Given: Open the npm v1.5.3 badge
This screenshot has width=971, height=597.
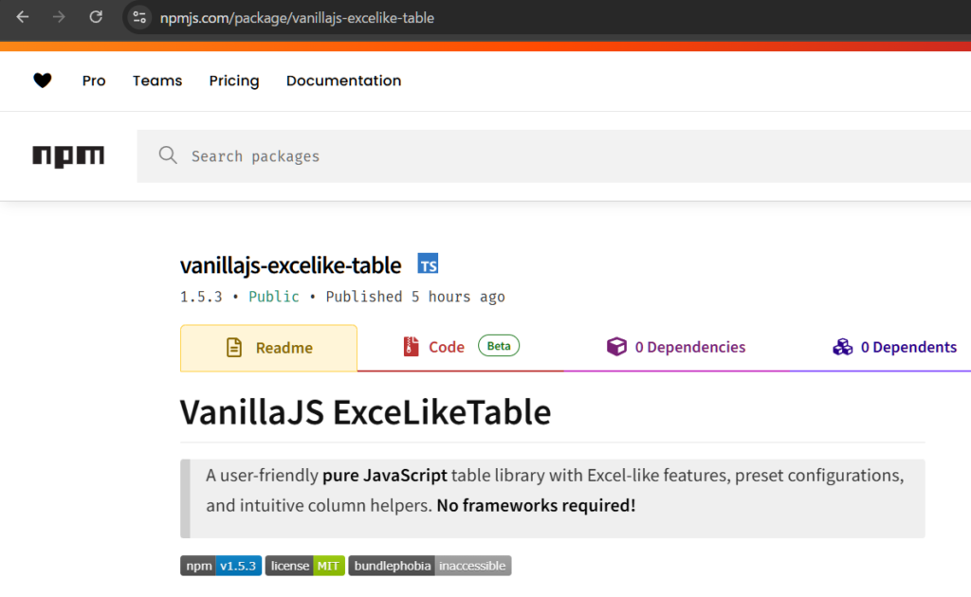Looking at the screenshot, I should pyautogui.click(x=221, y=566).
